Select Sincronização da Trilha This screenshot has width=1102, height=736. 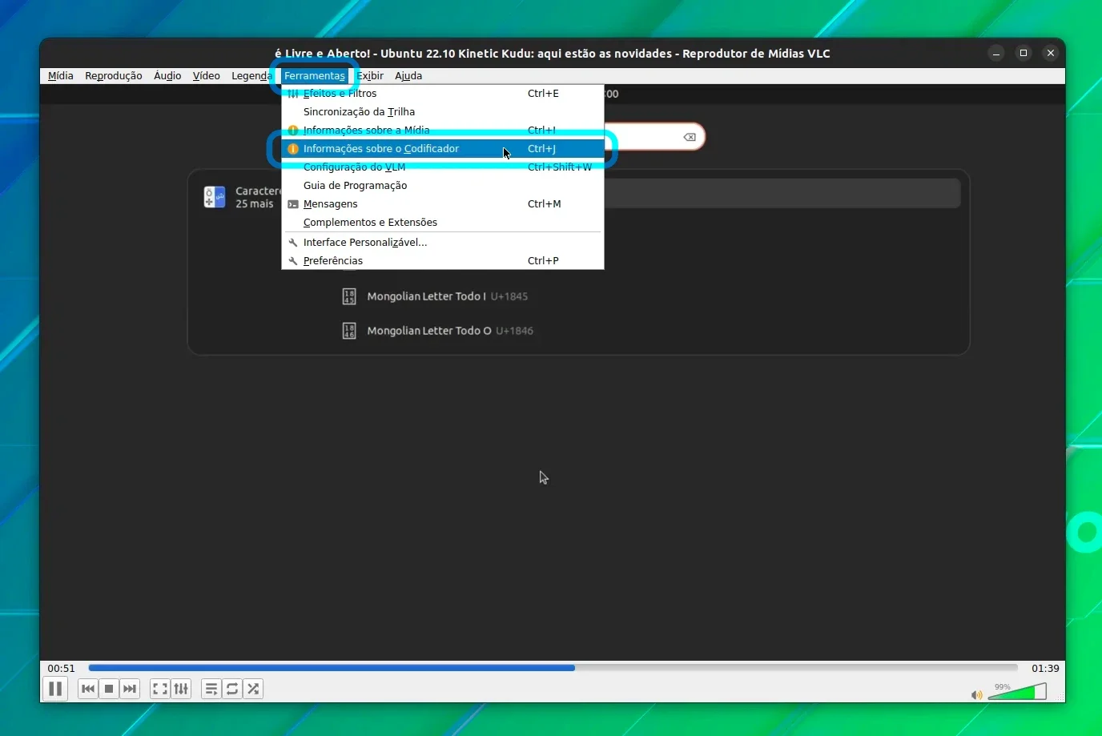pos(443,112)
